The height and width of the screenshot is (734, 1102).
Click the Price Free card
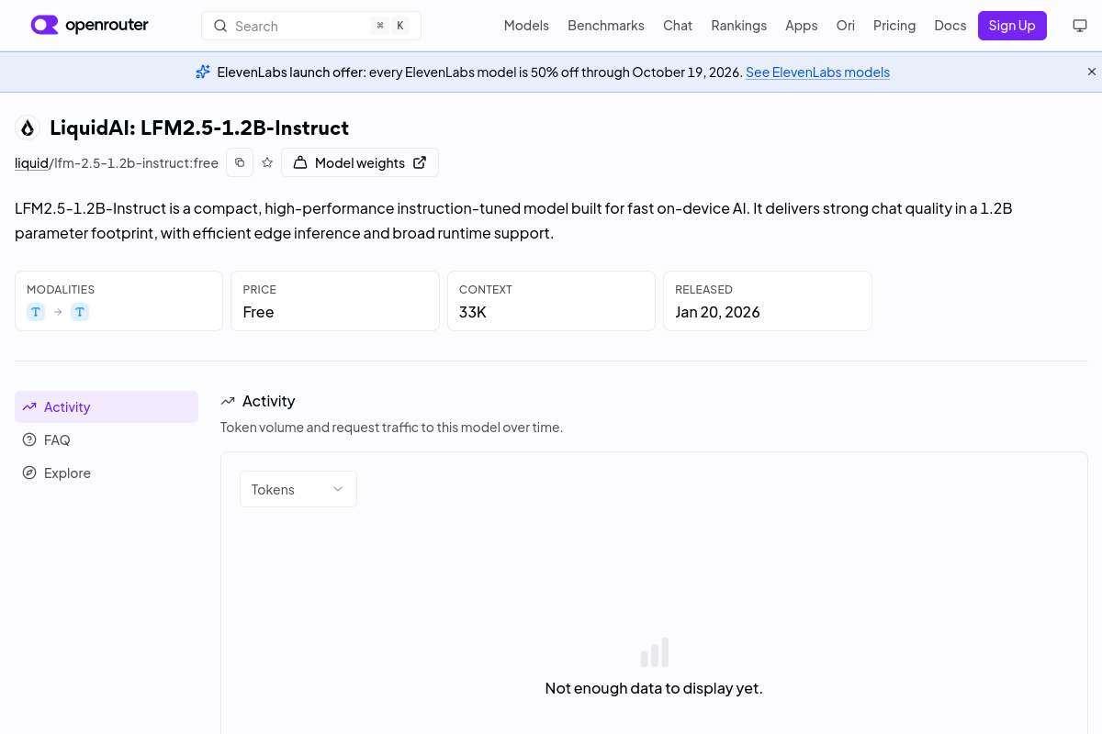335,301
